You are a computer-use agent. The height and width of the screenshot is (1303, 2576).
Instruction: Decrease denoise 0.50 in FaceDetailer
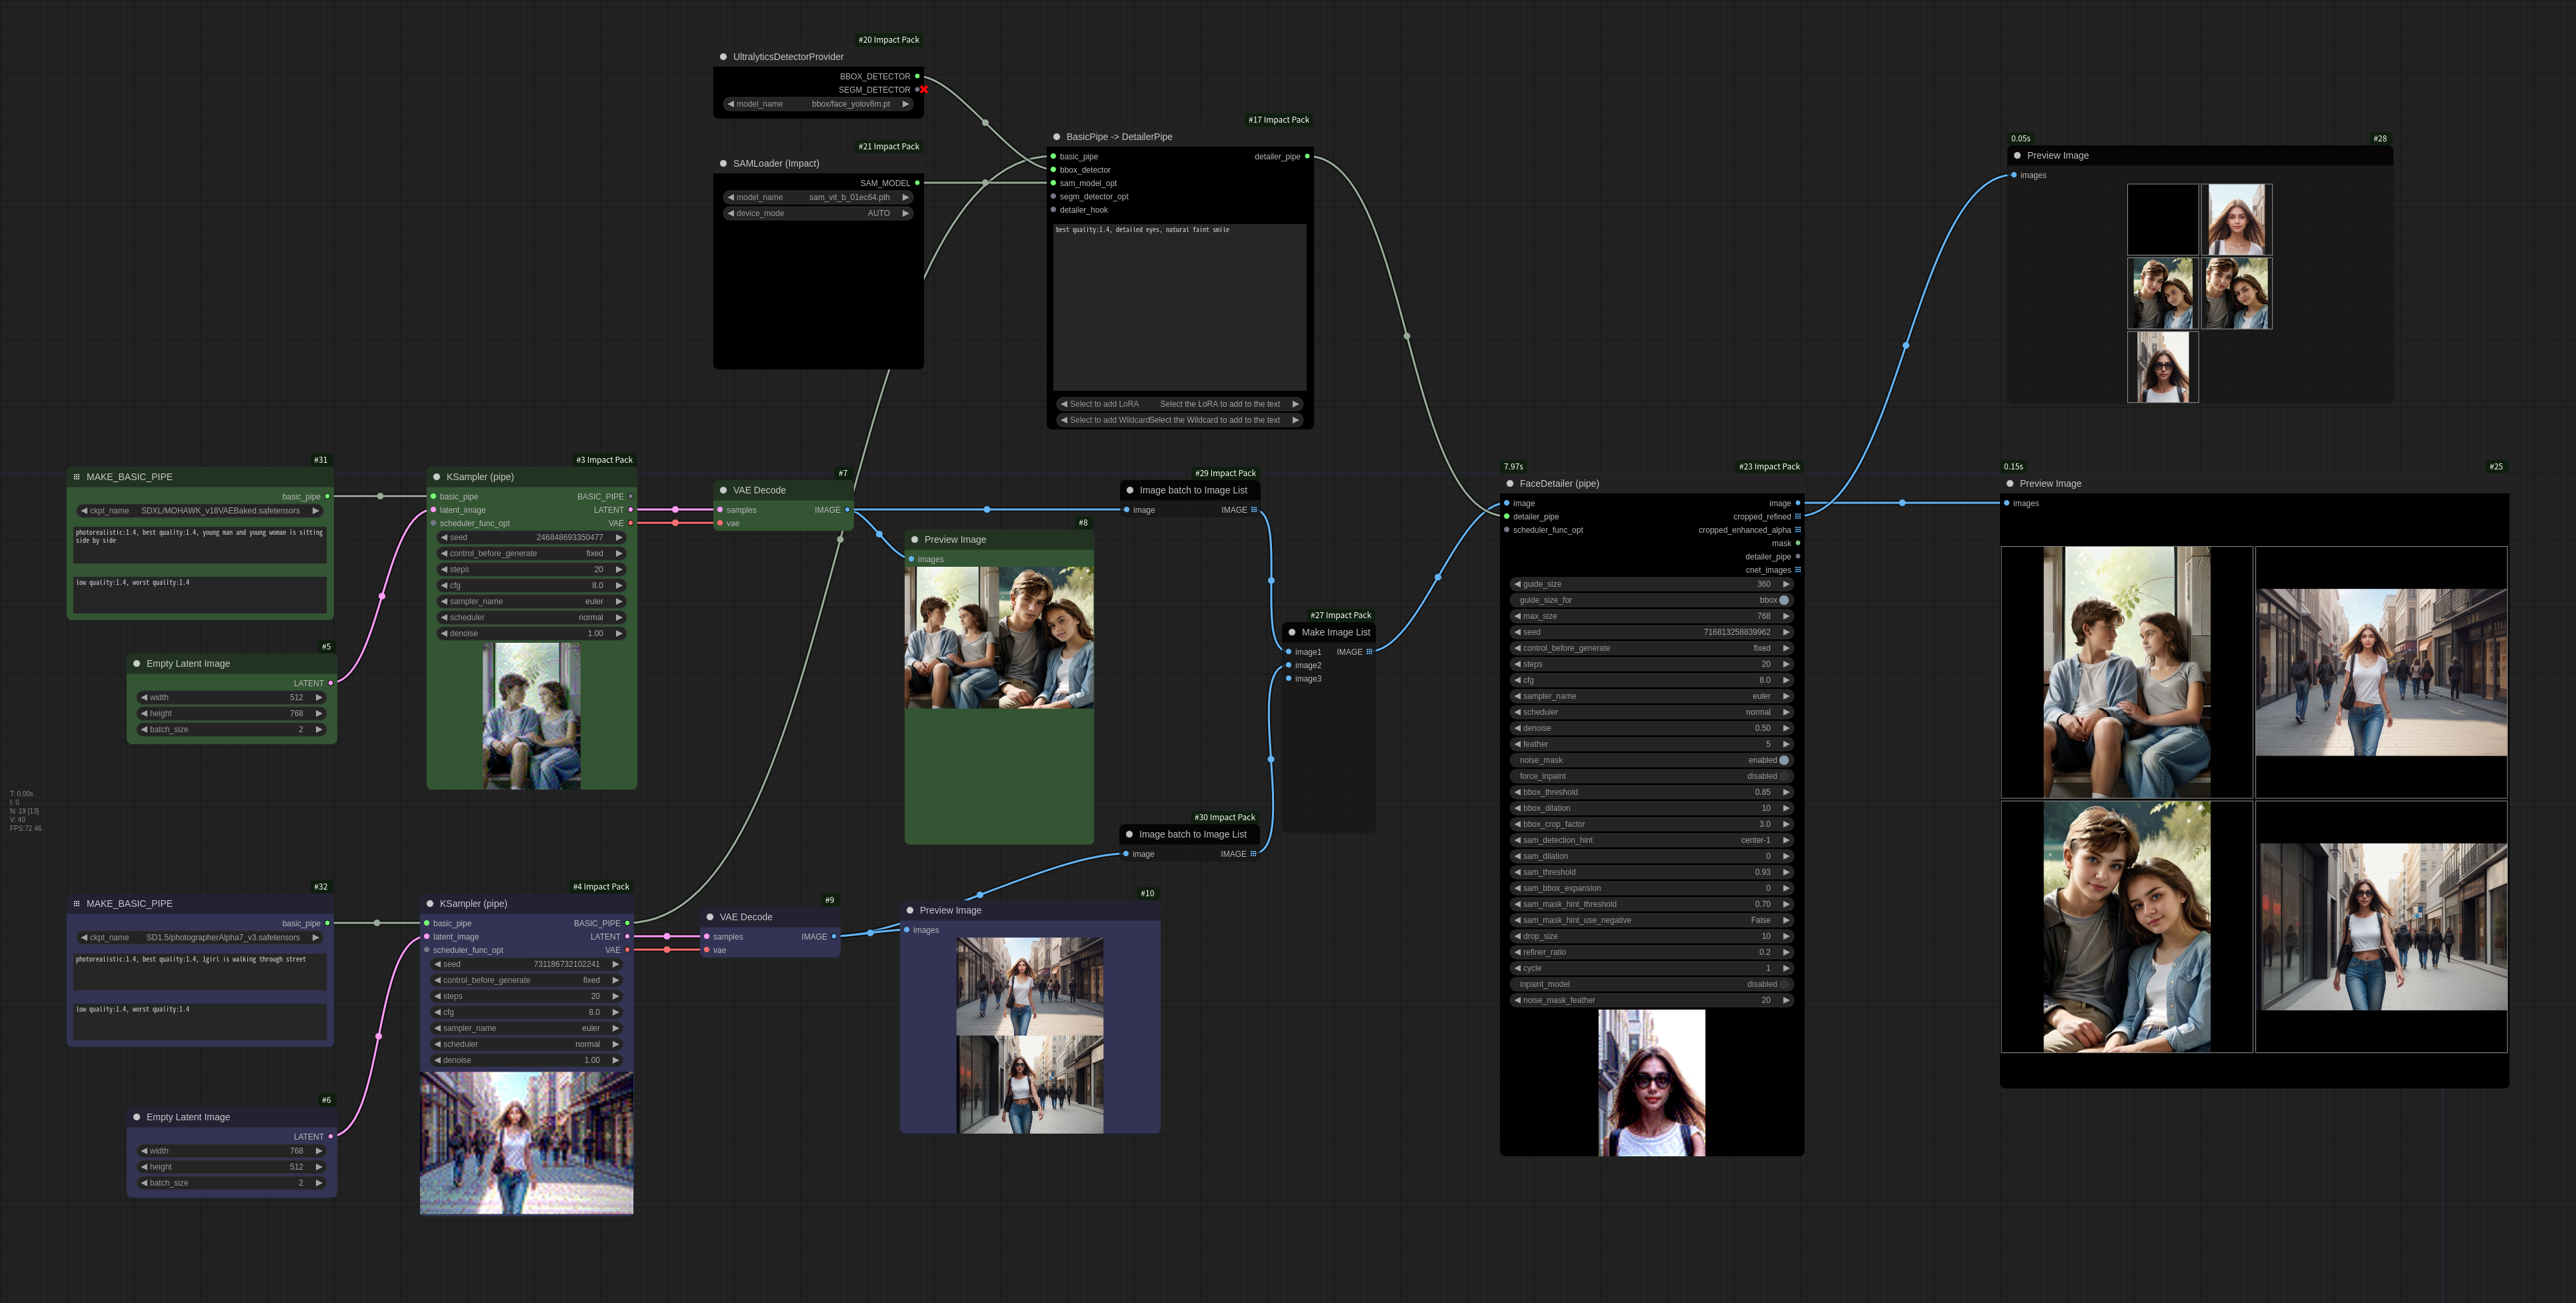[1517, 729]
